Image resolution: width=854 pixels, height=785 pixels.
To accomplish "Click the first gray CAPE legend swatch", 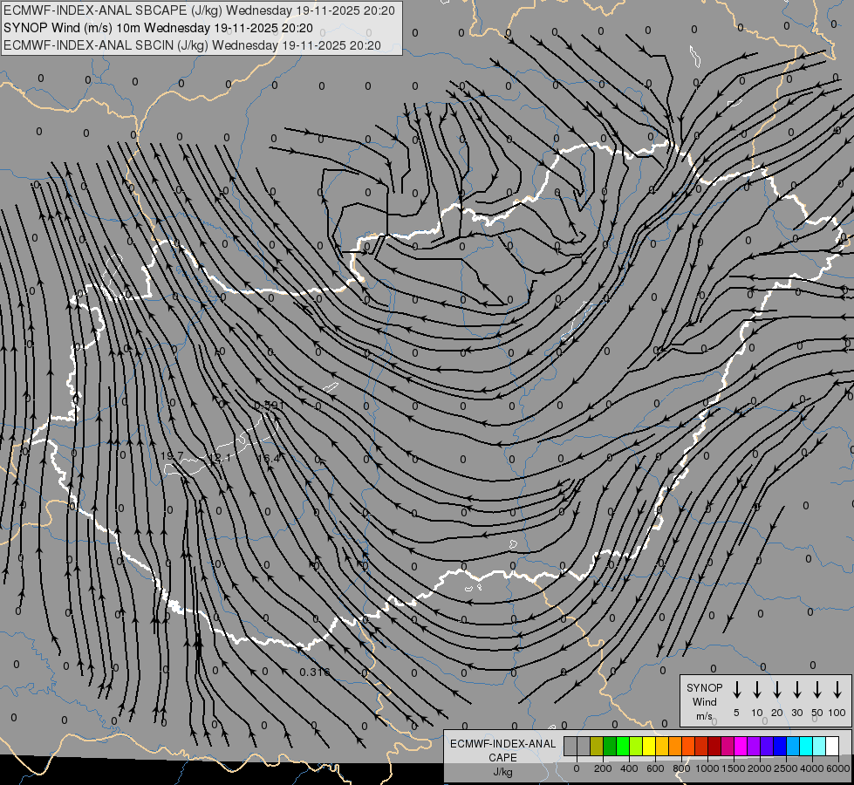I will coord(570,746).
